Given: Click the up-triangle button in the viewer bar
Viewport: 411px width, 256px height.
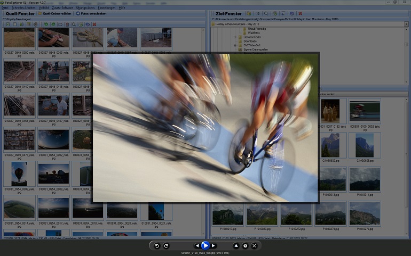Looking at the screenshot, I should point(236,246).
